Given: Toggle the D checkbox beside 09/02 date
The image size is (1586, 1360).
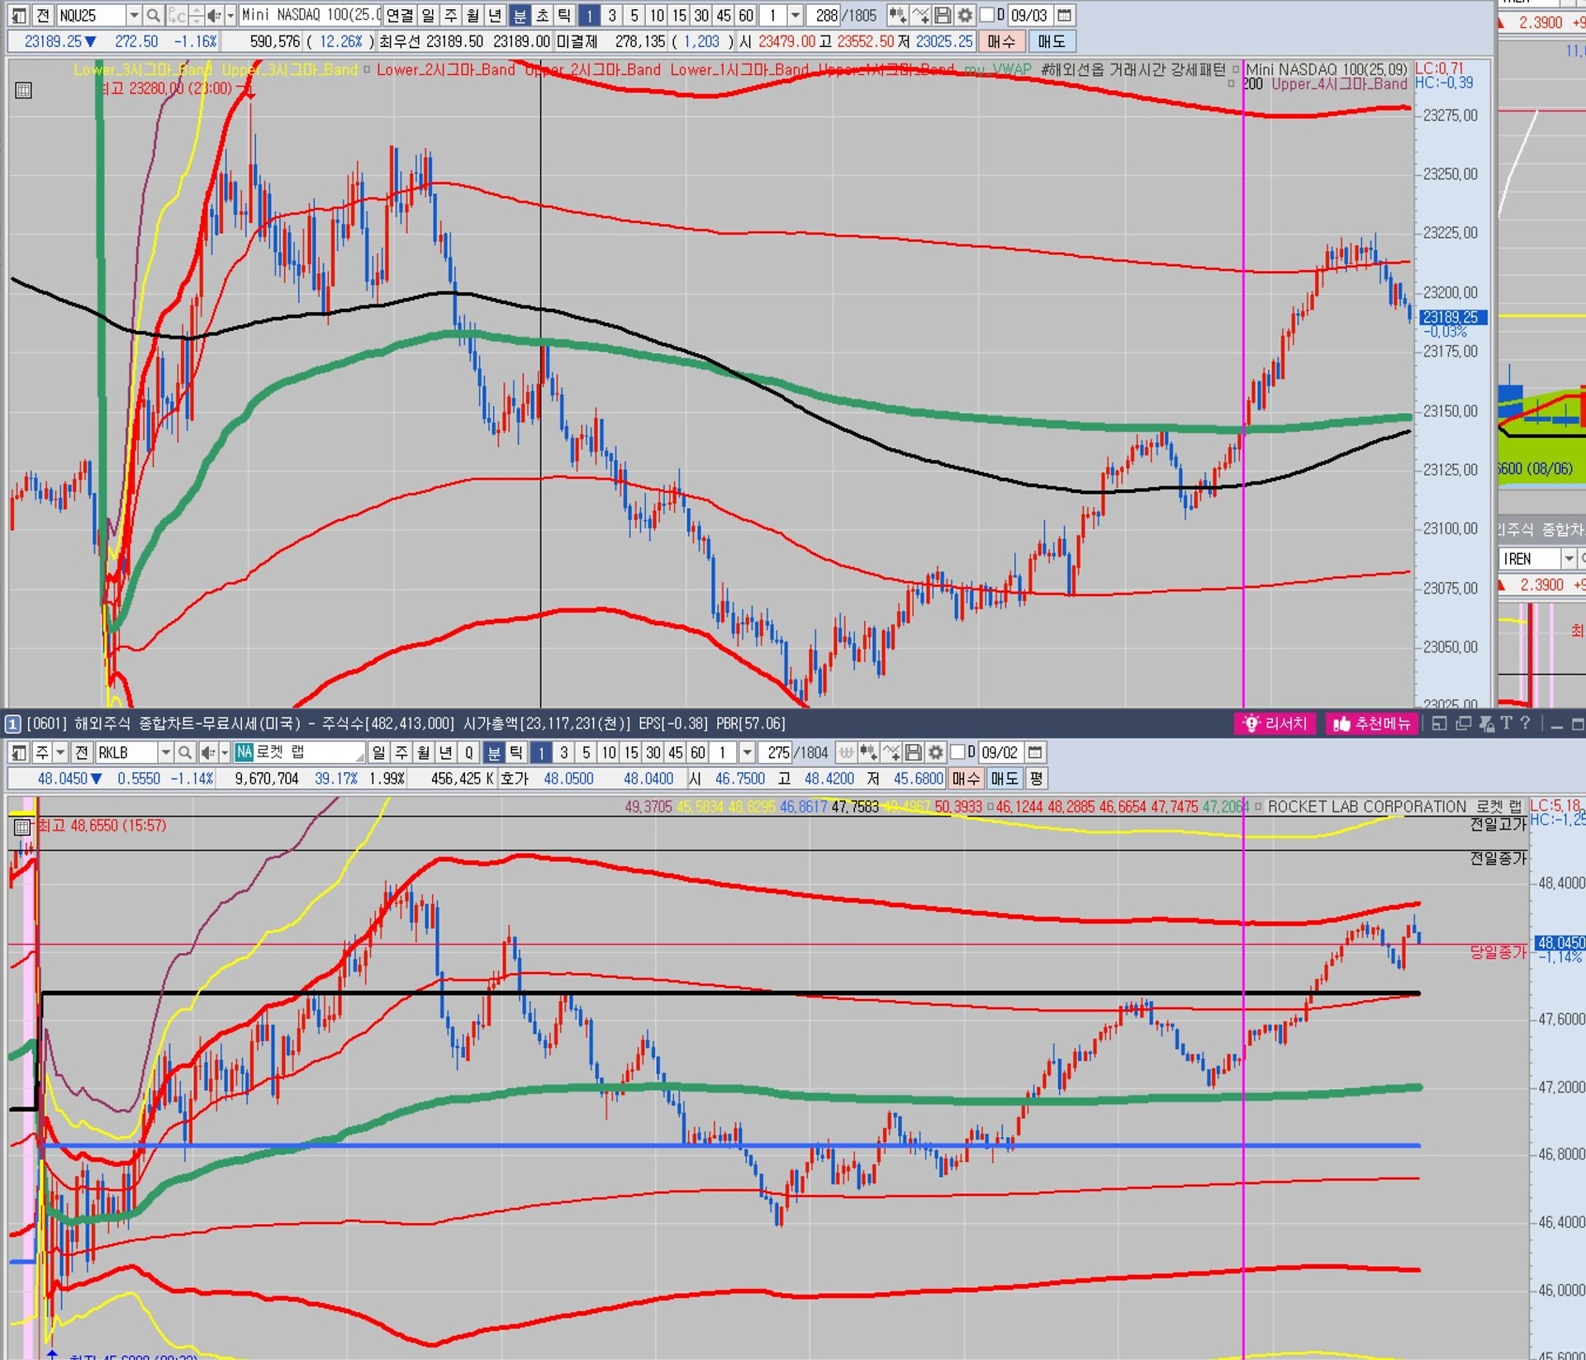Looking at the screenshot, I should 957,752.
